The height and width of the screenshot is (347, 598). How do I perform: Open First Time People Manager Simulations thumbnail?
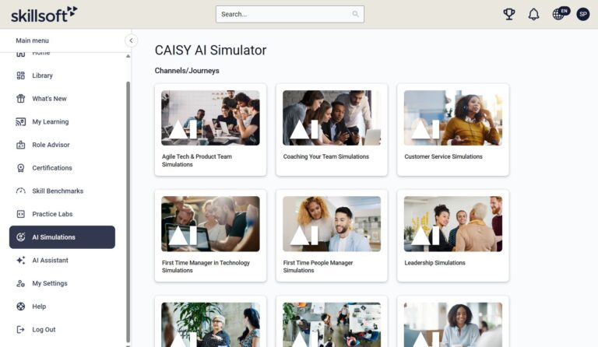click(x=332, y=224)
